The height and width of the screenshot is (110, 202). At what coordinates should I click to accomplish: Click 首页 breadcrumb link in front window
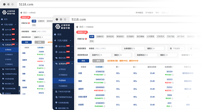click(x=81, y=27)
